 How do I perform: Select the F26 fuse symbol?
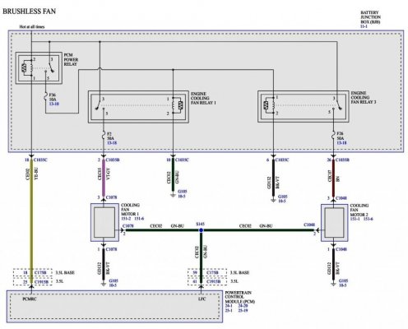point(333,135)
